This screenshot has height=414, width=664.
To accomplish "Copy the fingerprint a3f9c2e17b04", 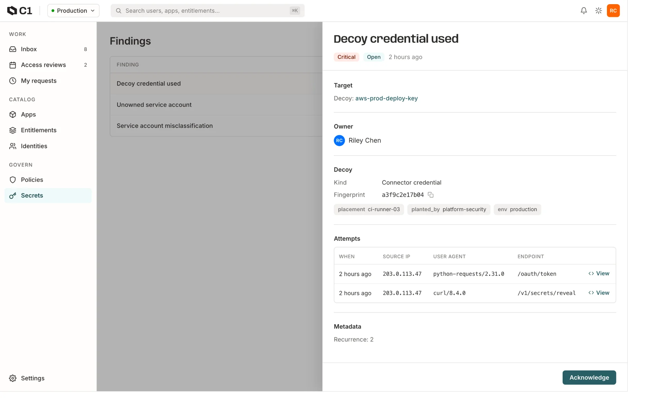I will pyautogui.click(x=431, y=195).
